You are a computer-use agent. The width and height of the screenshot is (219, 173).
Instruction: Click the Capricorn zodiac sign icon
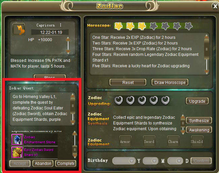[x=19, y=29]
